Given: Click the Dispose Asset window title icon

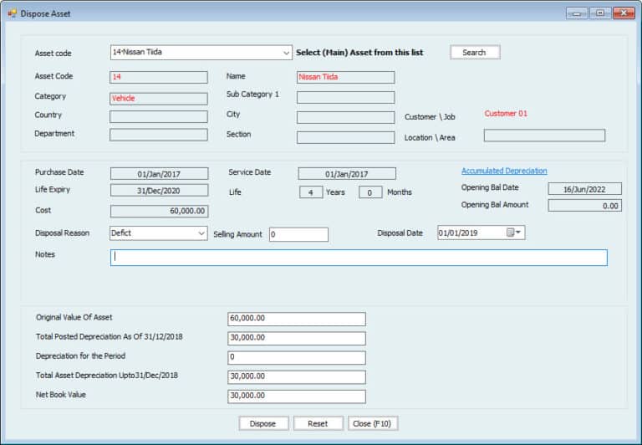Looking at the screenshot, I should click(12, 13).
